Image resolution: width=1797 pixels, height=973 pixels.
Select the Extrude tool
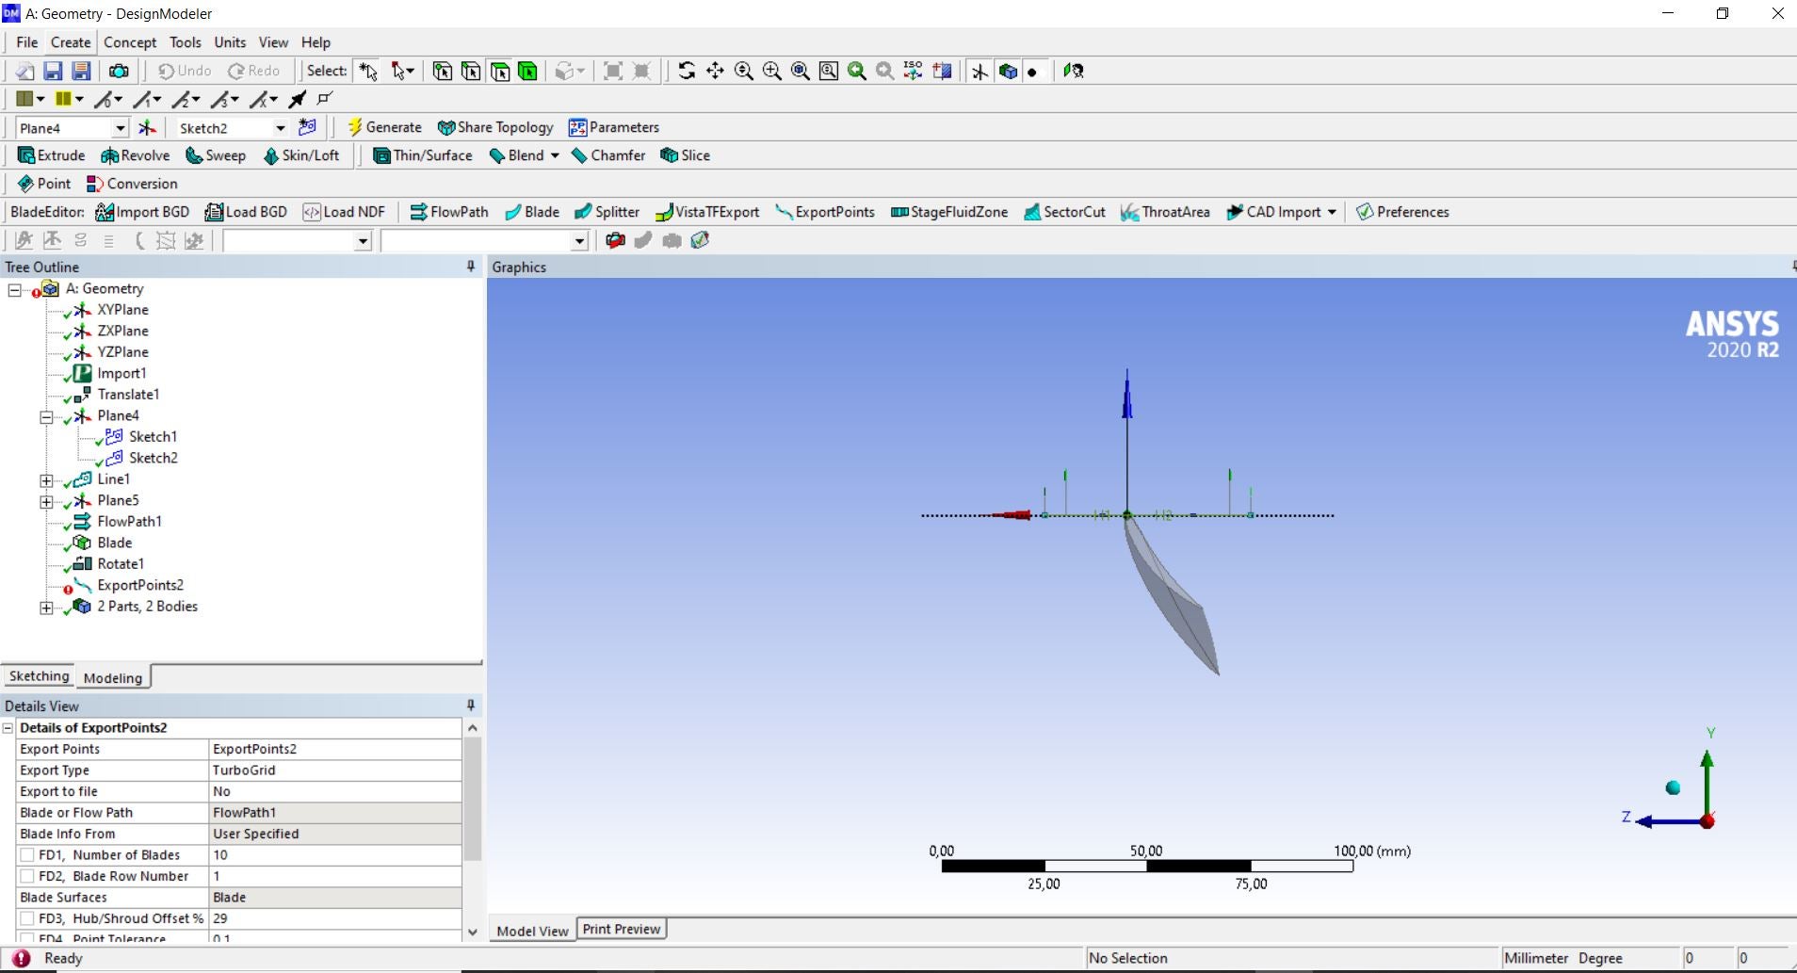pos(52,155)
